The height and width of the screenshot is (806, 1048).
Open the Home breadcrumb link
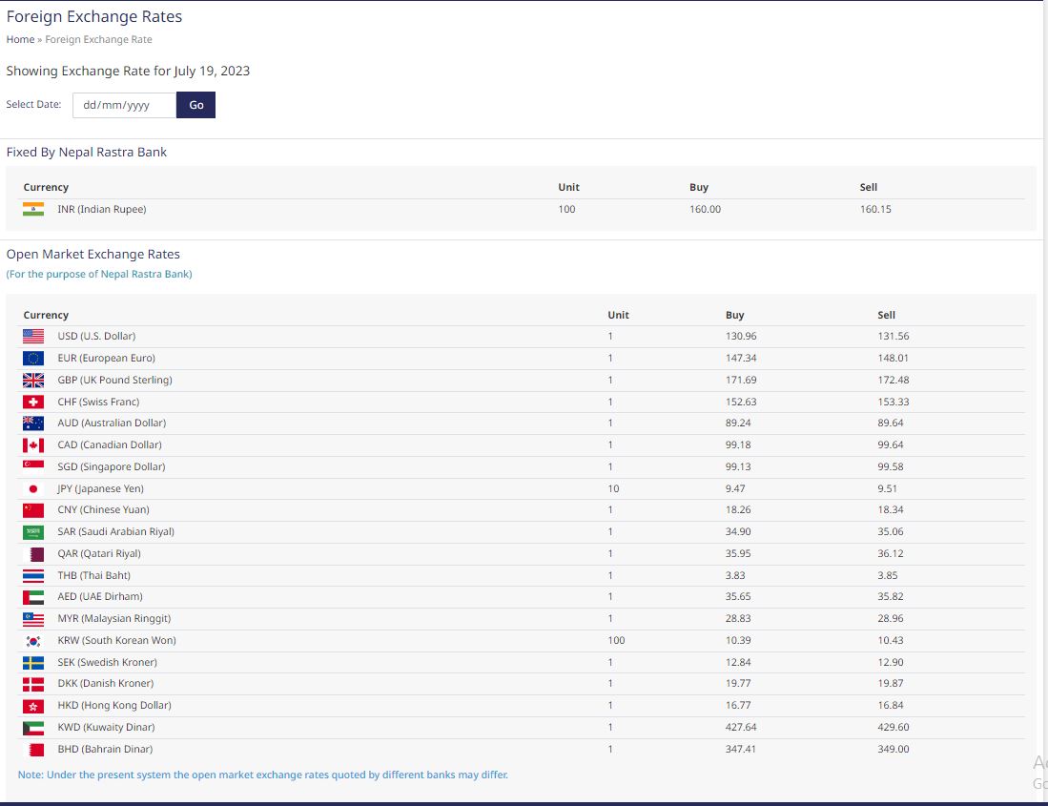20,39
